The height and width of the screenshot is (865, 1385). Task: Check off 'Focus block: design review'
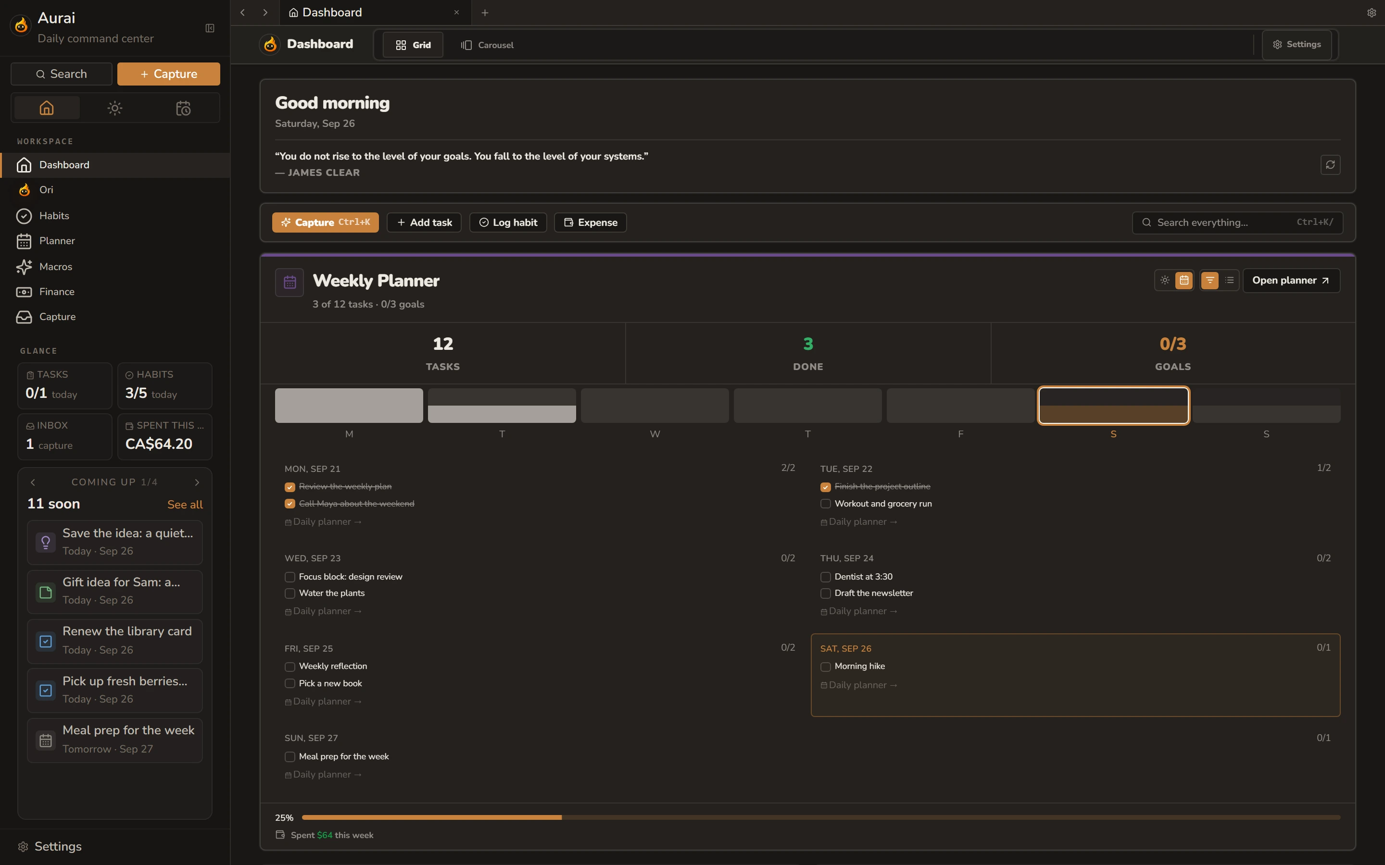click(x=290, y=577)
